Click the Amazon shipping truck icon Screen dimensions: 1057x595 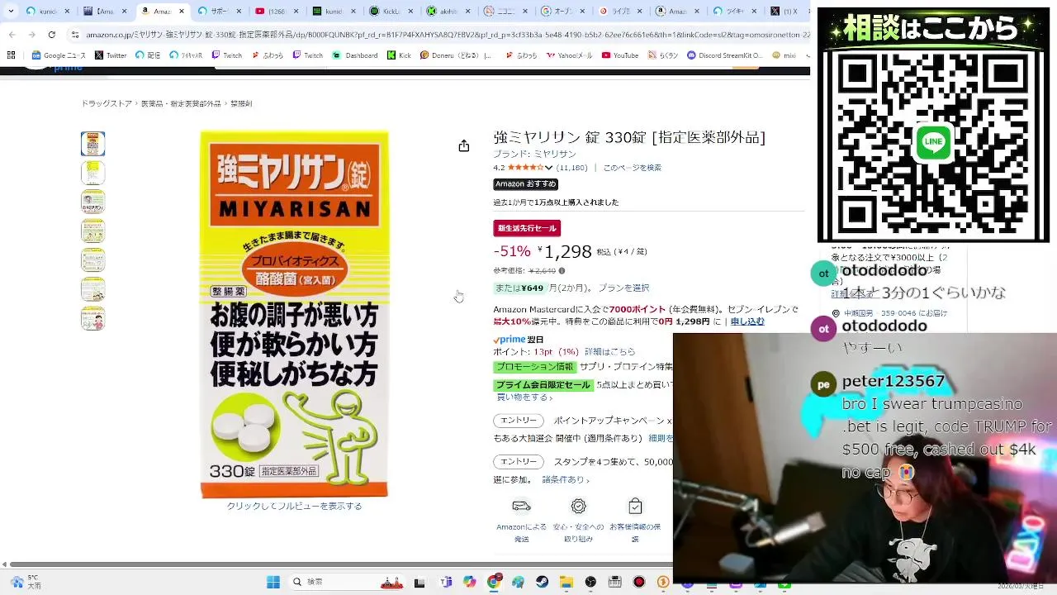(x=521, y=506)
